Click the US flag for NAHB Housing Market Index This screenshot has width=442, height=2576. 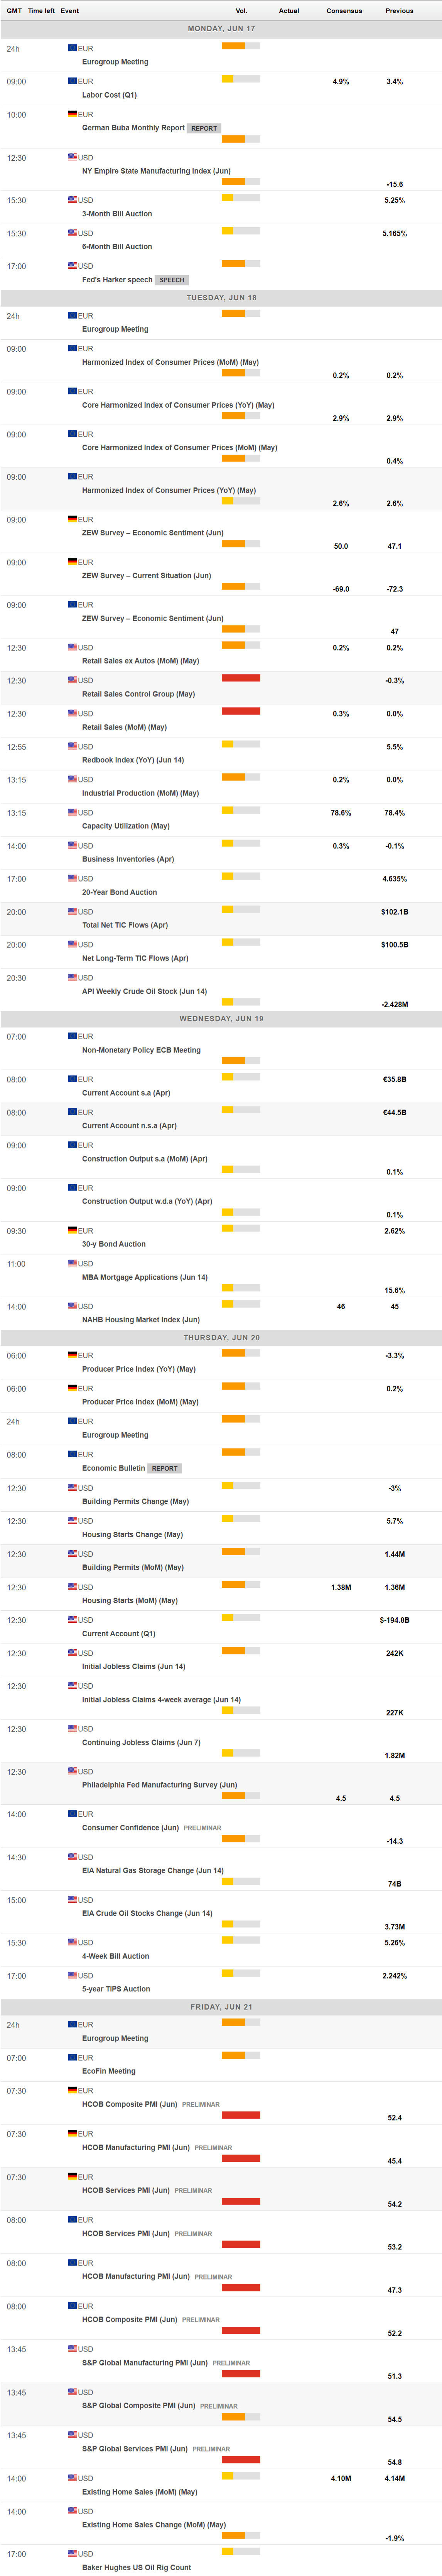72,1306
